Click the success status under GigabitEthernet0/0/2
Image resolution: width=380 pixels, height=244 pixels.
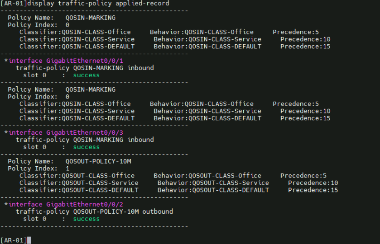86,219
